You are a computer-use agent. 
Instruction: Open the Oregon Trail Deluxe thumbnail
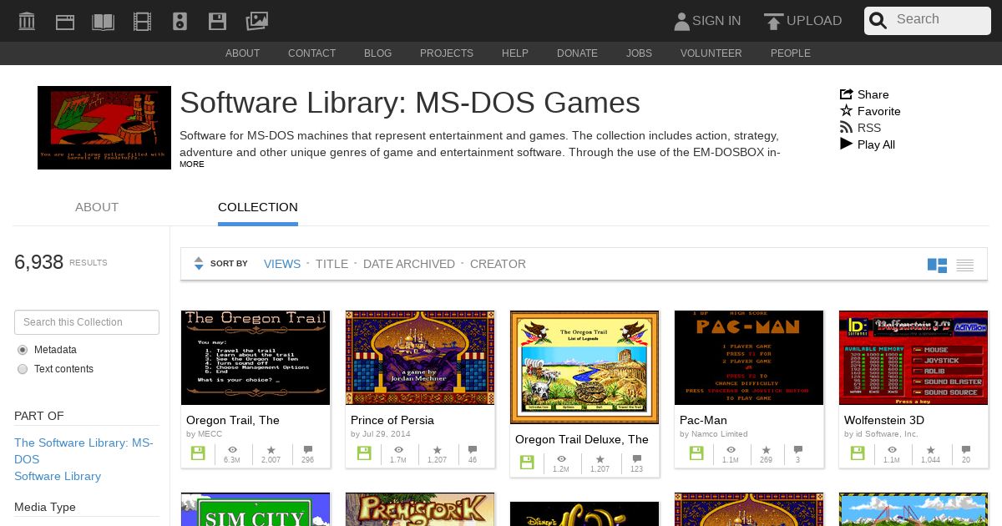point(584,367)
